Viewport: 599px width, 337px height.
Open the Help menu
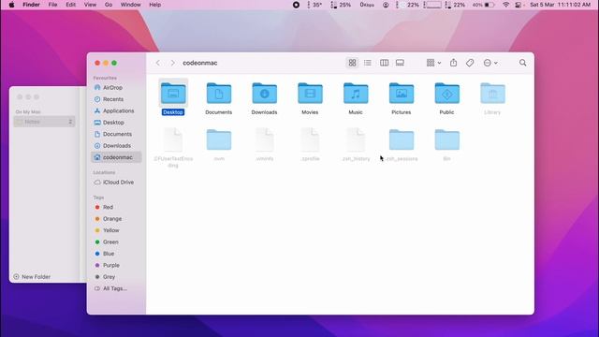point(154,5)
